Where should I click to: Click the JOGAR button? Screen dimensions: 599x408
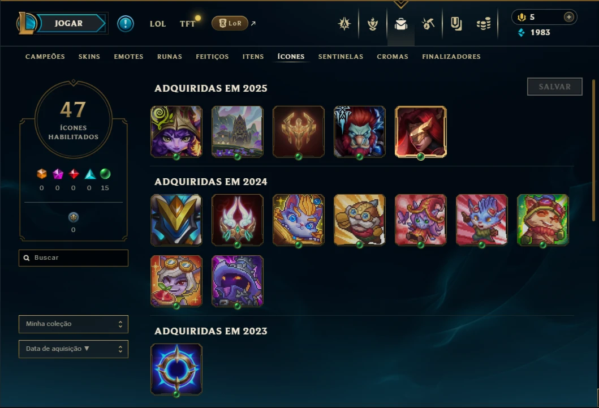(x=69, y=23)
